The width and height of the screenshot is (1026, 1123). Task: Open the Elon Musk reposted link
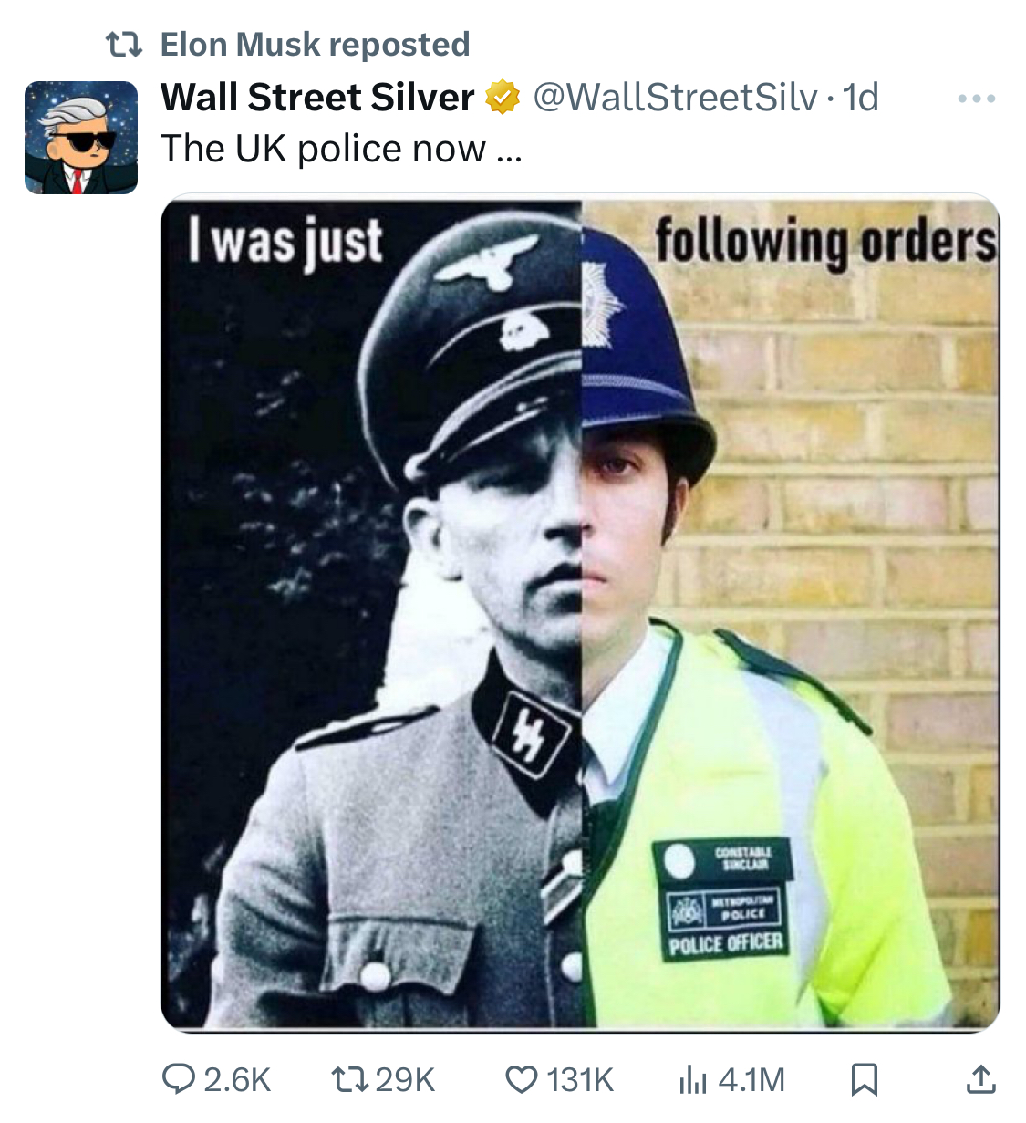coord(316,44)
